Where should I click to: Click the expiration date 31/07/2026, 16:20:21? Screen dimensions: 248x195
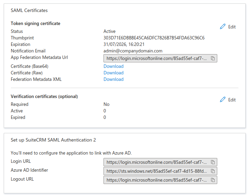click(124, 44)
